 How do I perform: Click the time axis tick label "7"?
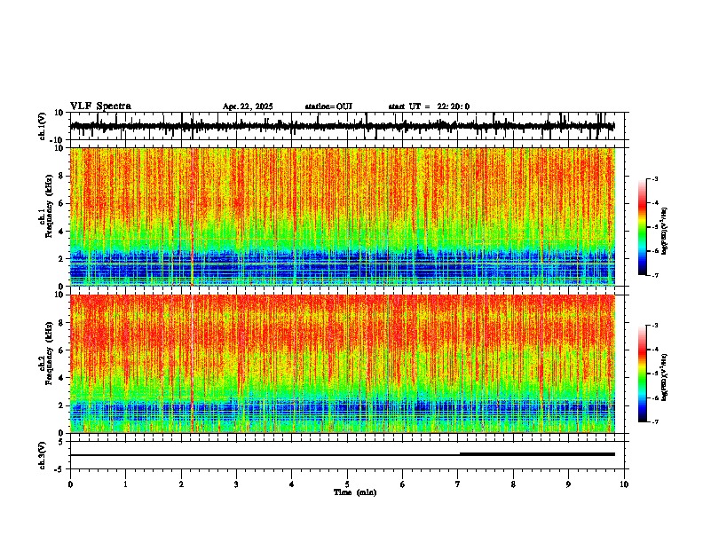point(458,484)
